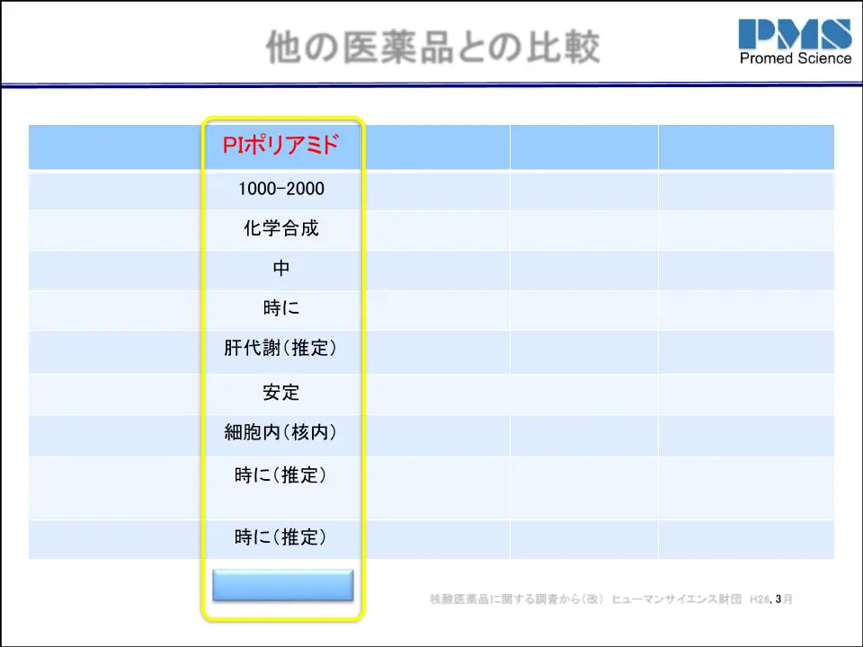Image resolution: width=863 pixels, height=647 pixels.
Task: Click the 時に cell without parentheses
Action: (x=281, y=308)
